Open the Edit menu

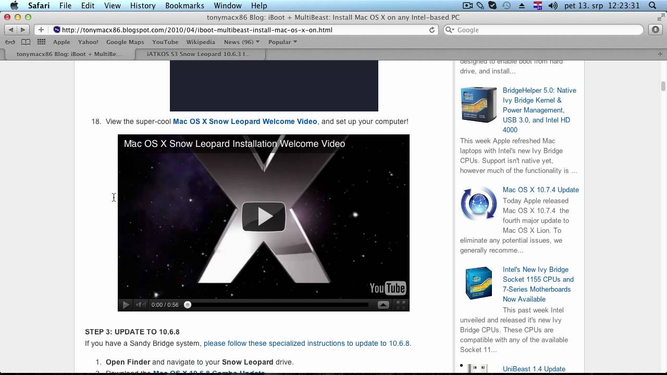[88, 6]
